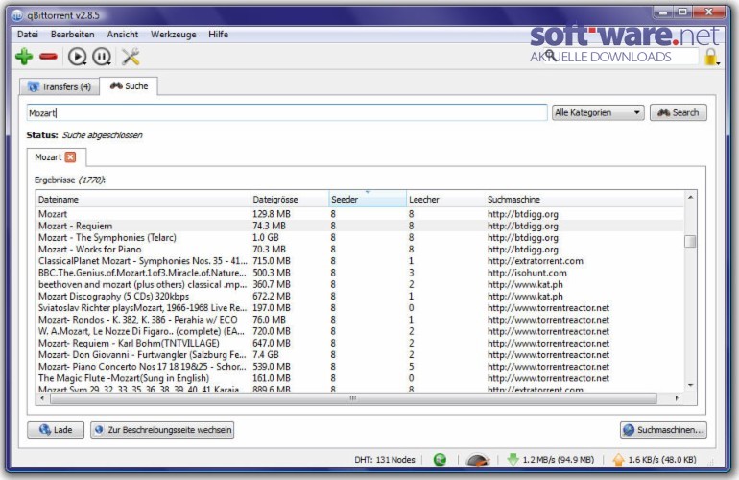Select beethoven and mozart (plus others) row
The image size is (739, 480).
click(x=360, y=285)
